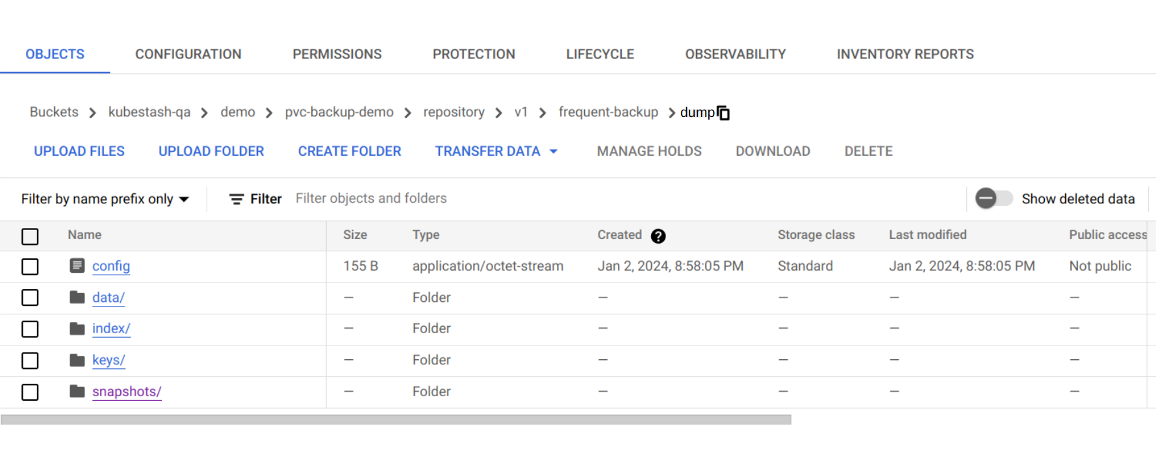Toggle the Show deleted data switch
This screenshot has height=454, width=1156.
(994, 199)
